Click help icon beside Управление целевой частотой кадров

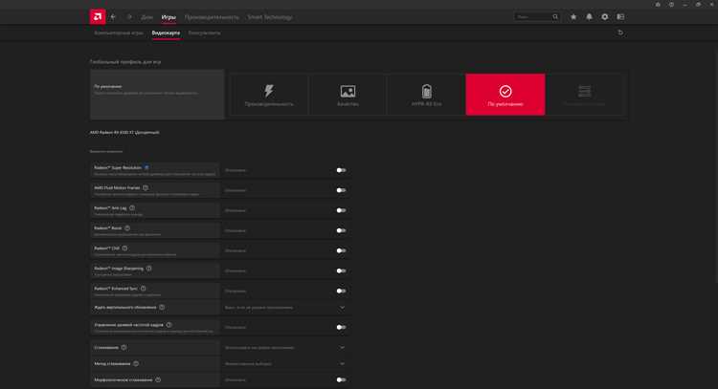[168, 325]
